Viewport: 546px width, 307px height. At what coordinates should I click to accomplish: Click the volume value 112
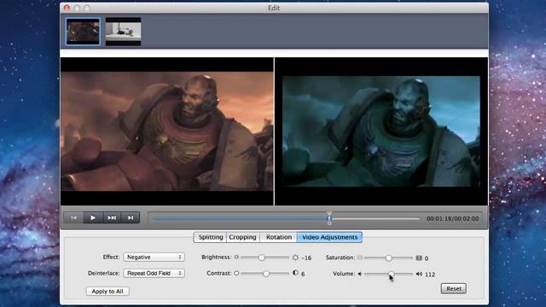pos(430,275)
